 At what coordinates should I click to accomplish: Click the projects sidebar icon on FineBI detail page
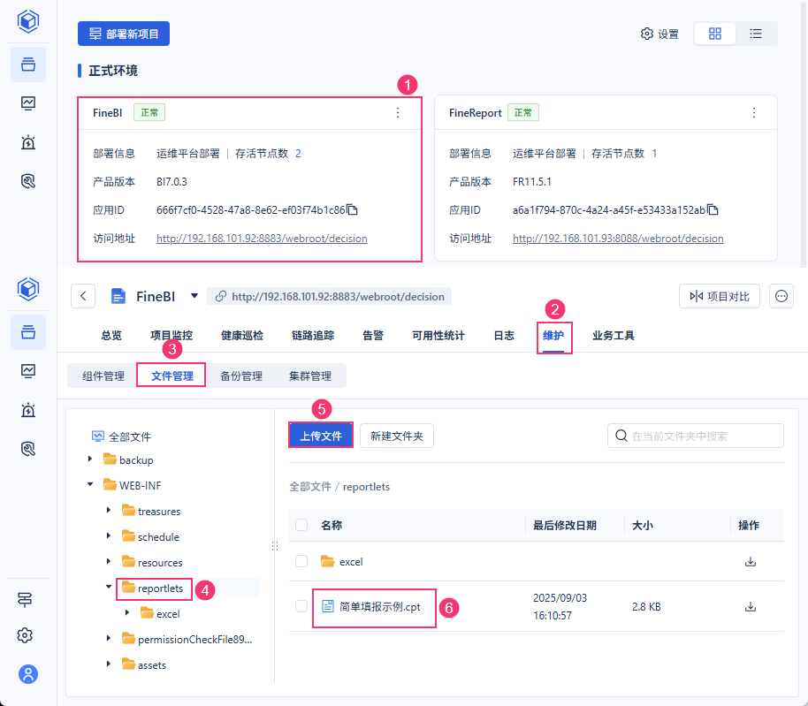pyautogui.click(x=28, y=332)
